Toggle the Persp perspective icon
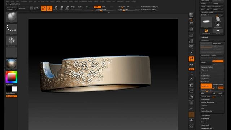Screen dimensions: 231x130 pyautogui.click(x=191, y=47)
